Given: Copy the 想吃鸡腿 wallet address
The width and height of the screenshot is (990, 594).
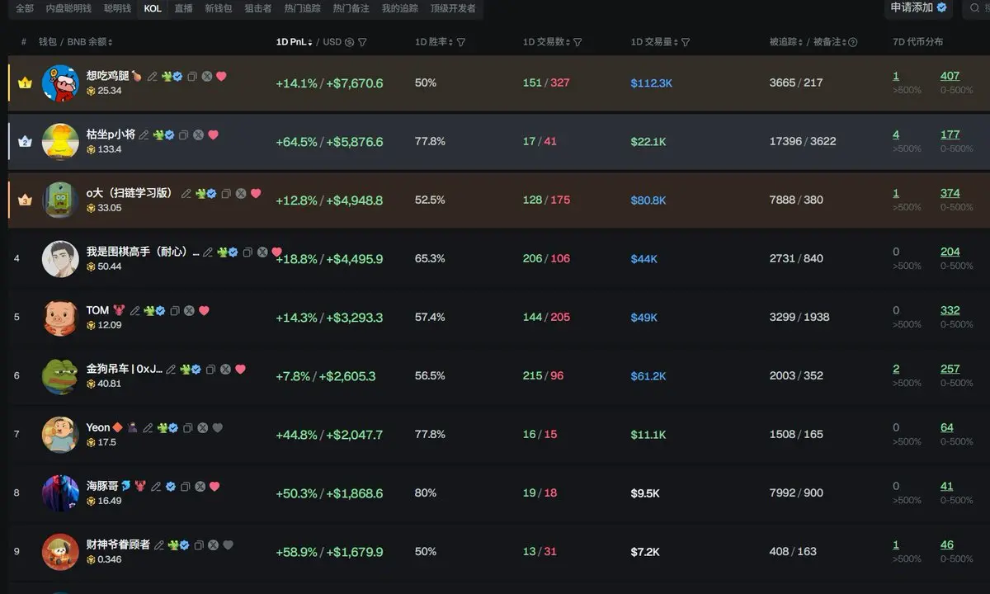Looking at the screenshot, I should click(191, 77).
